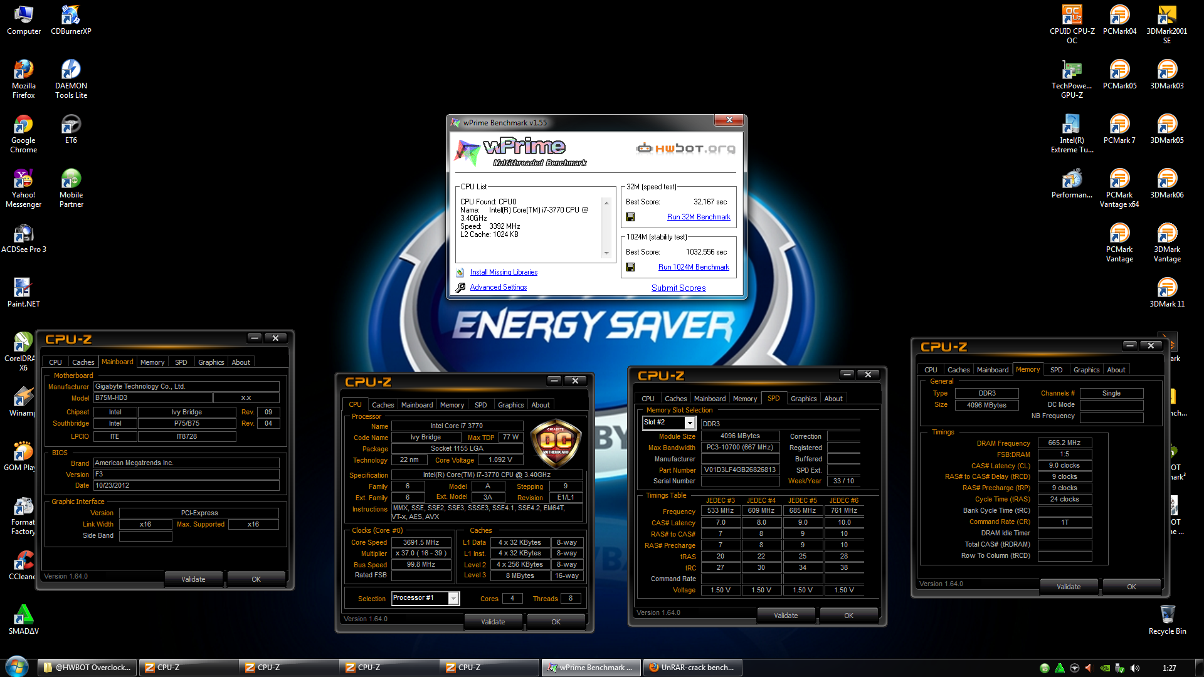Open 3DMark Vantage desktop shortcut

coord(1167,243)
